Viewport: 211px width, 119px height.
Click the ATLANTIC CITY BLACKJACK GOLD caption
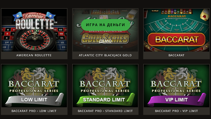[x=105, y=55]
